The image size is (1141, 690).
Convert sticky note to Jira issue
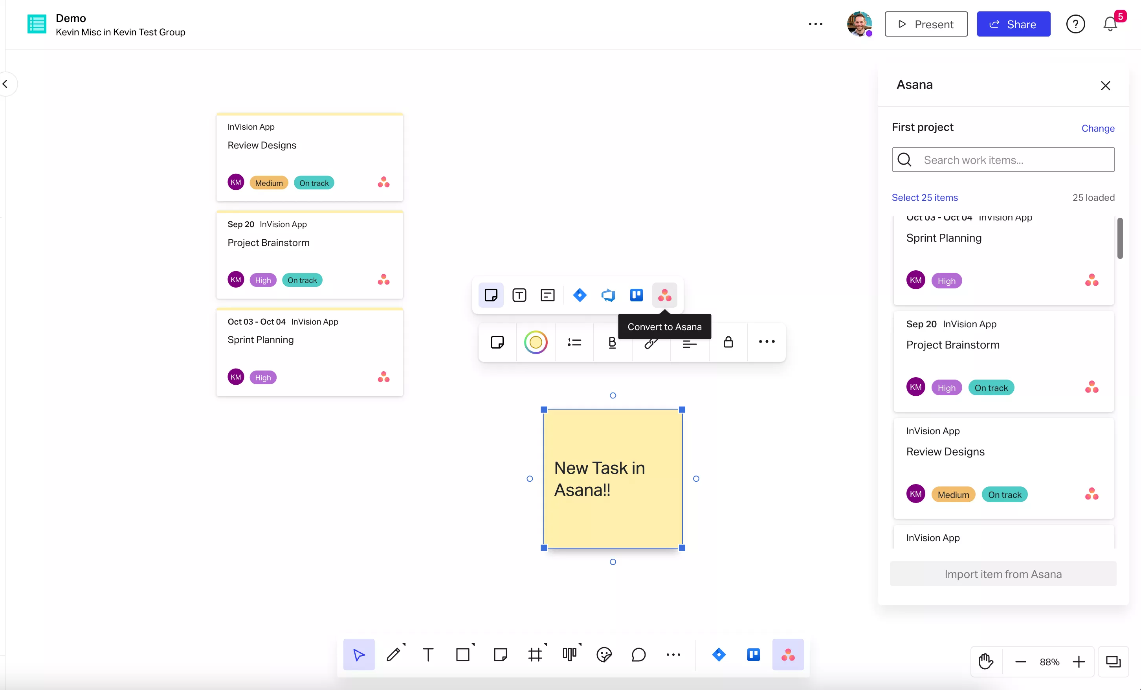click(x=580, y=295)
